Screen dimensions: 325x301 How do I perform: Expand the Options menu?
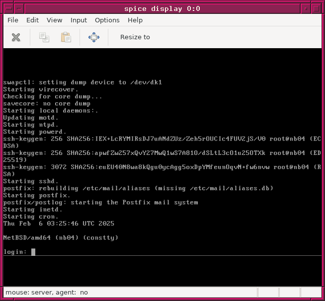click(x=107, y=20)
